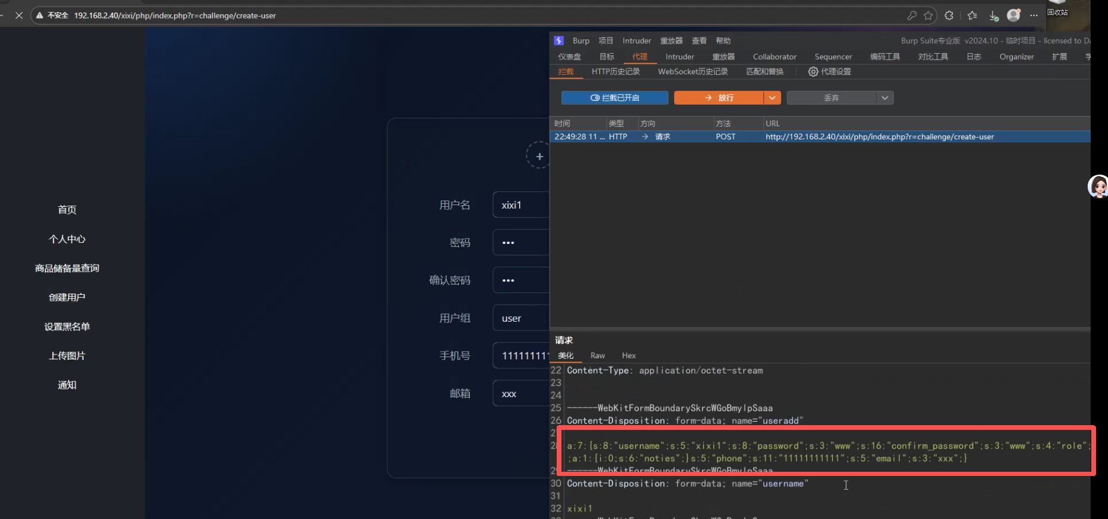Switch to the 对比工具 tab
This screenshot has height=519, width=1108.
click(x=933, y=57)
